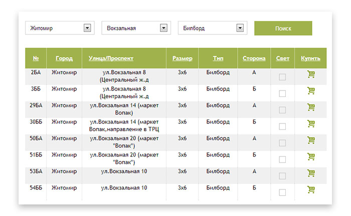Viewport: 351px width, 216px height.
Task: Expand the Вокзальная street dropdown
Action: point(163,28)
